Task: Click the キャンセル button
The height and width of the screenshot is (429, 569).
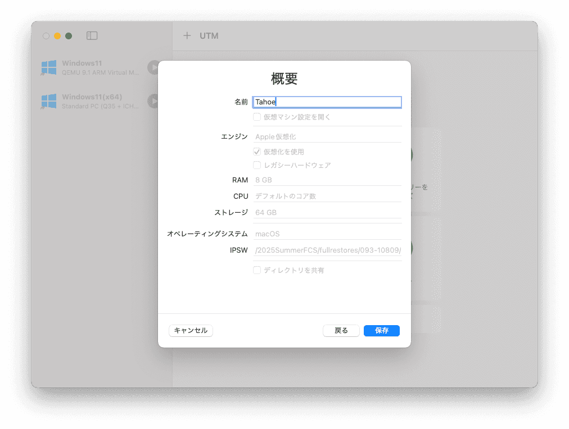Action: [191, 330]
